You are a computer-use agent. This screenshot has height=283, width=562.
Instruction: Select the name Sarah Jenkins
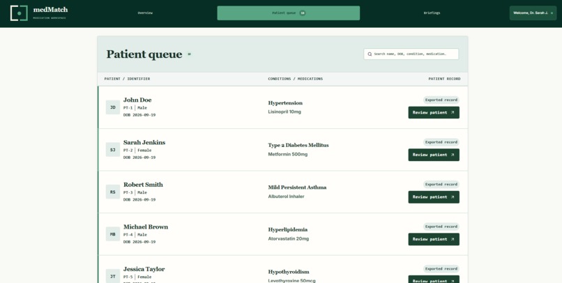[144, 142]
